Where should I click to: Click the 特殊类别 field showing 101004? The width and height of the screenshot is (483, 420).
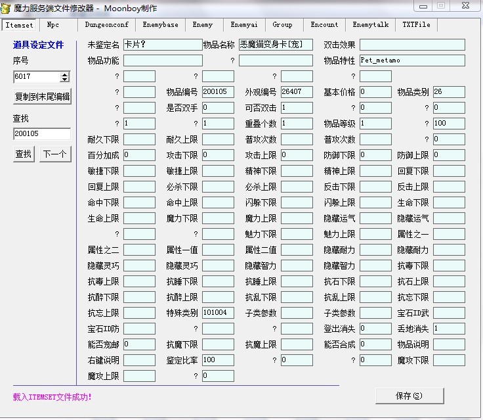click(218, 313)
